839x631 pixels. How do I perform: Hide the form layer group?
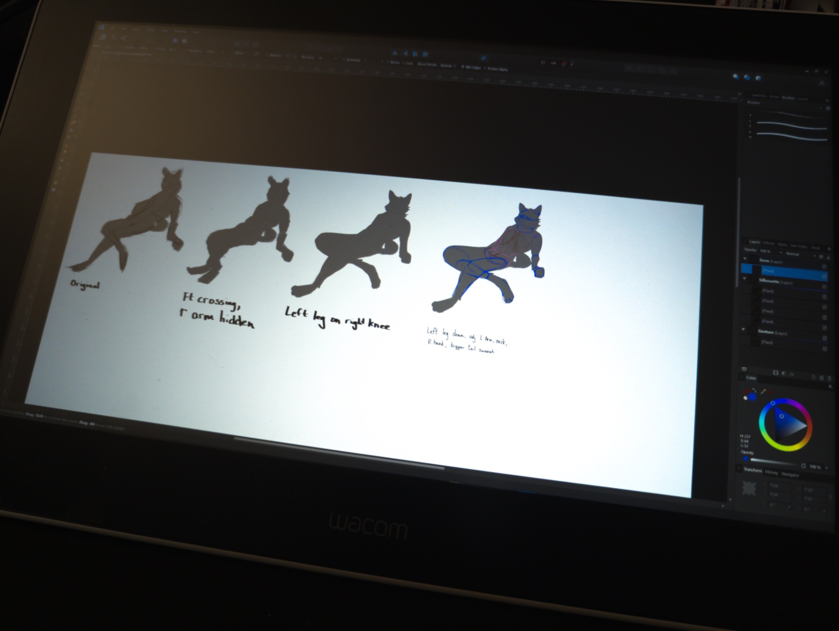(824, 267)
